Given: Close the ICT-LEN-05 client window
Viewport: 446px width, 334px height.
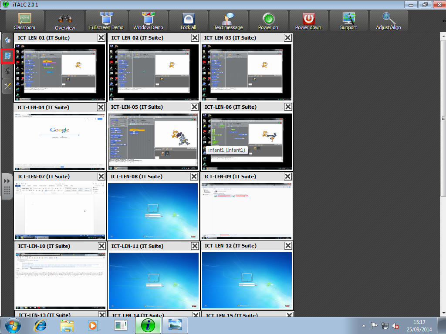Looking at the screenshot, I should tap(195, 107).
